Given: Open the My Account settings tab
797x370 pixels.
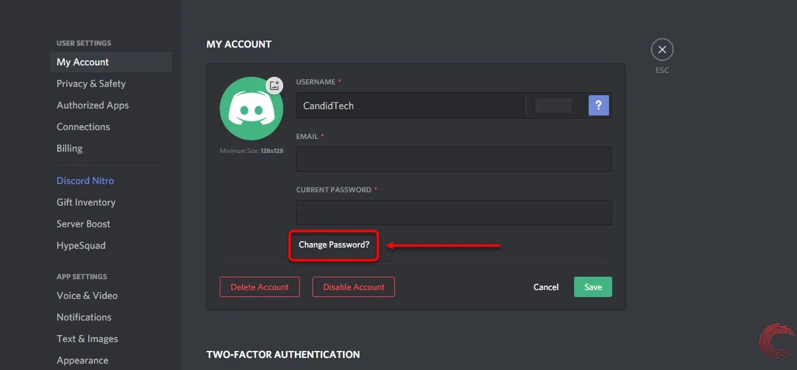Looking at the screenshot, I should 83,62.
